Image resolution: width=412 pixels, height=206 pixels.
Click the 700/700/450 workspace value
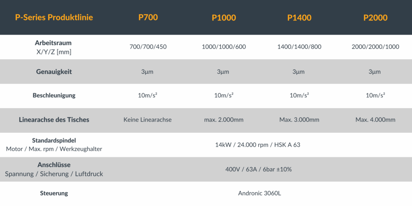[x=148, y=47]
